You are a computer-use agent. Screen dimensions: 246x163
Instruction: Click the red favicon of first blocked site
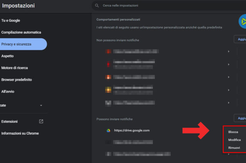(108, 51)
